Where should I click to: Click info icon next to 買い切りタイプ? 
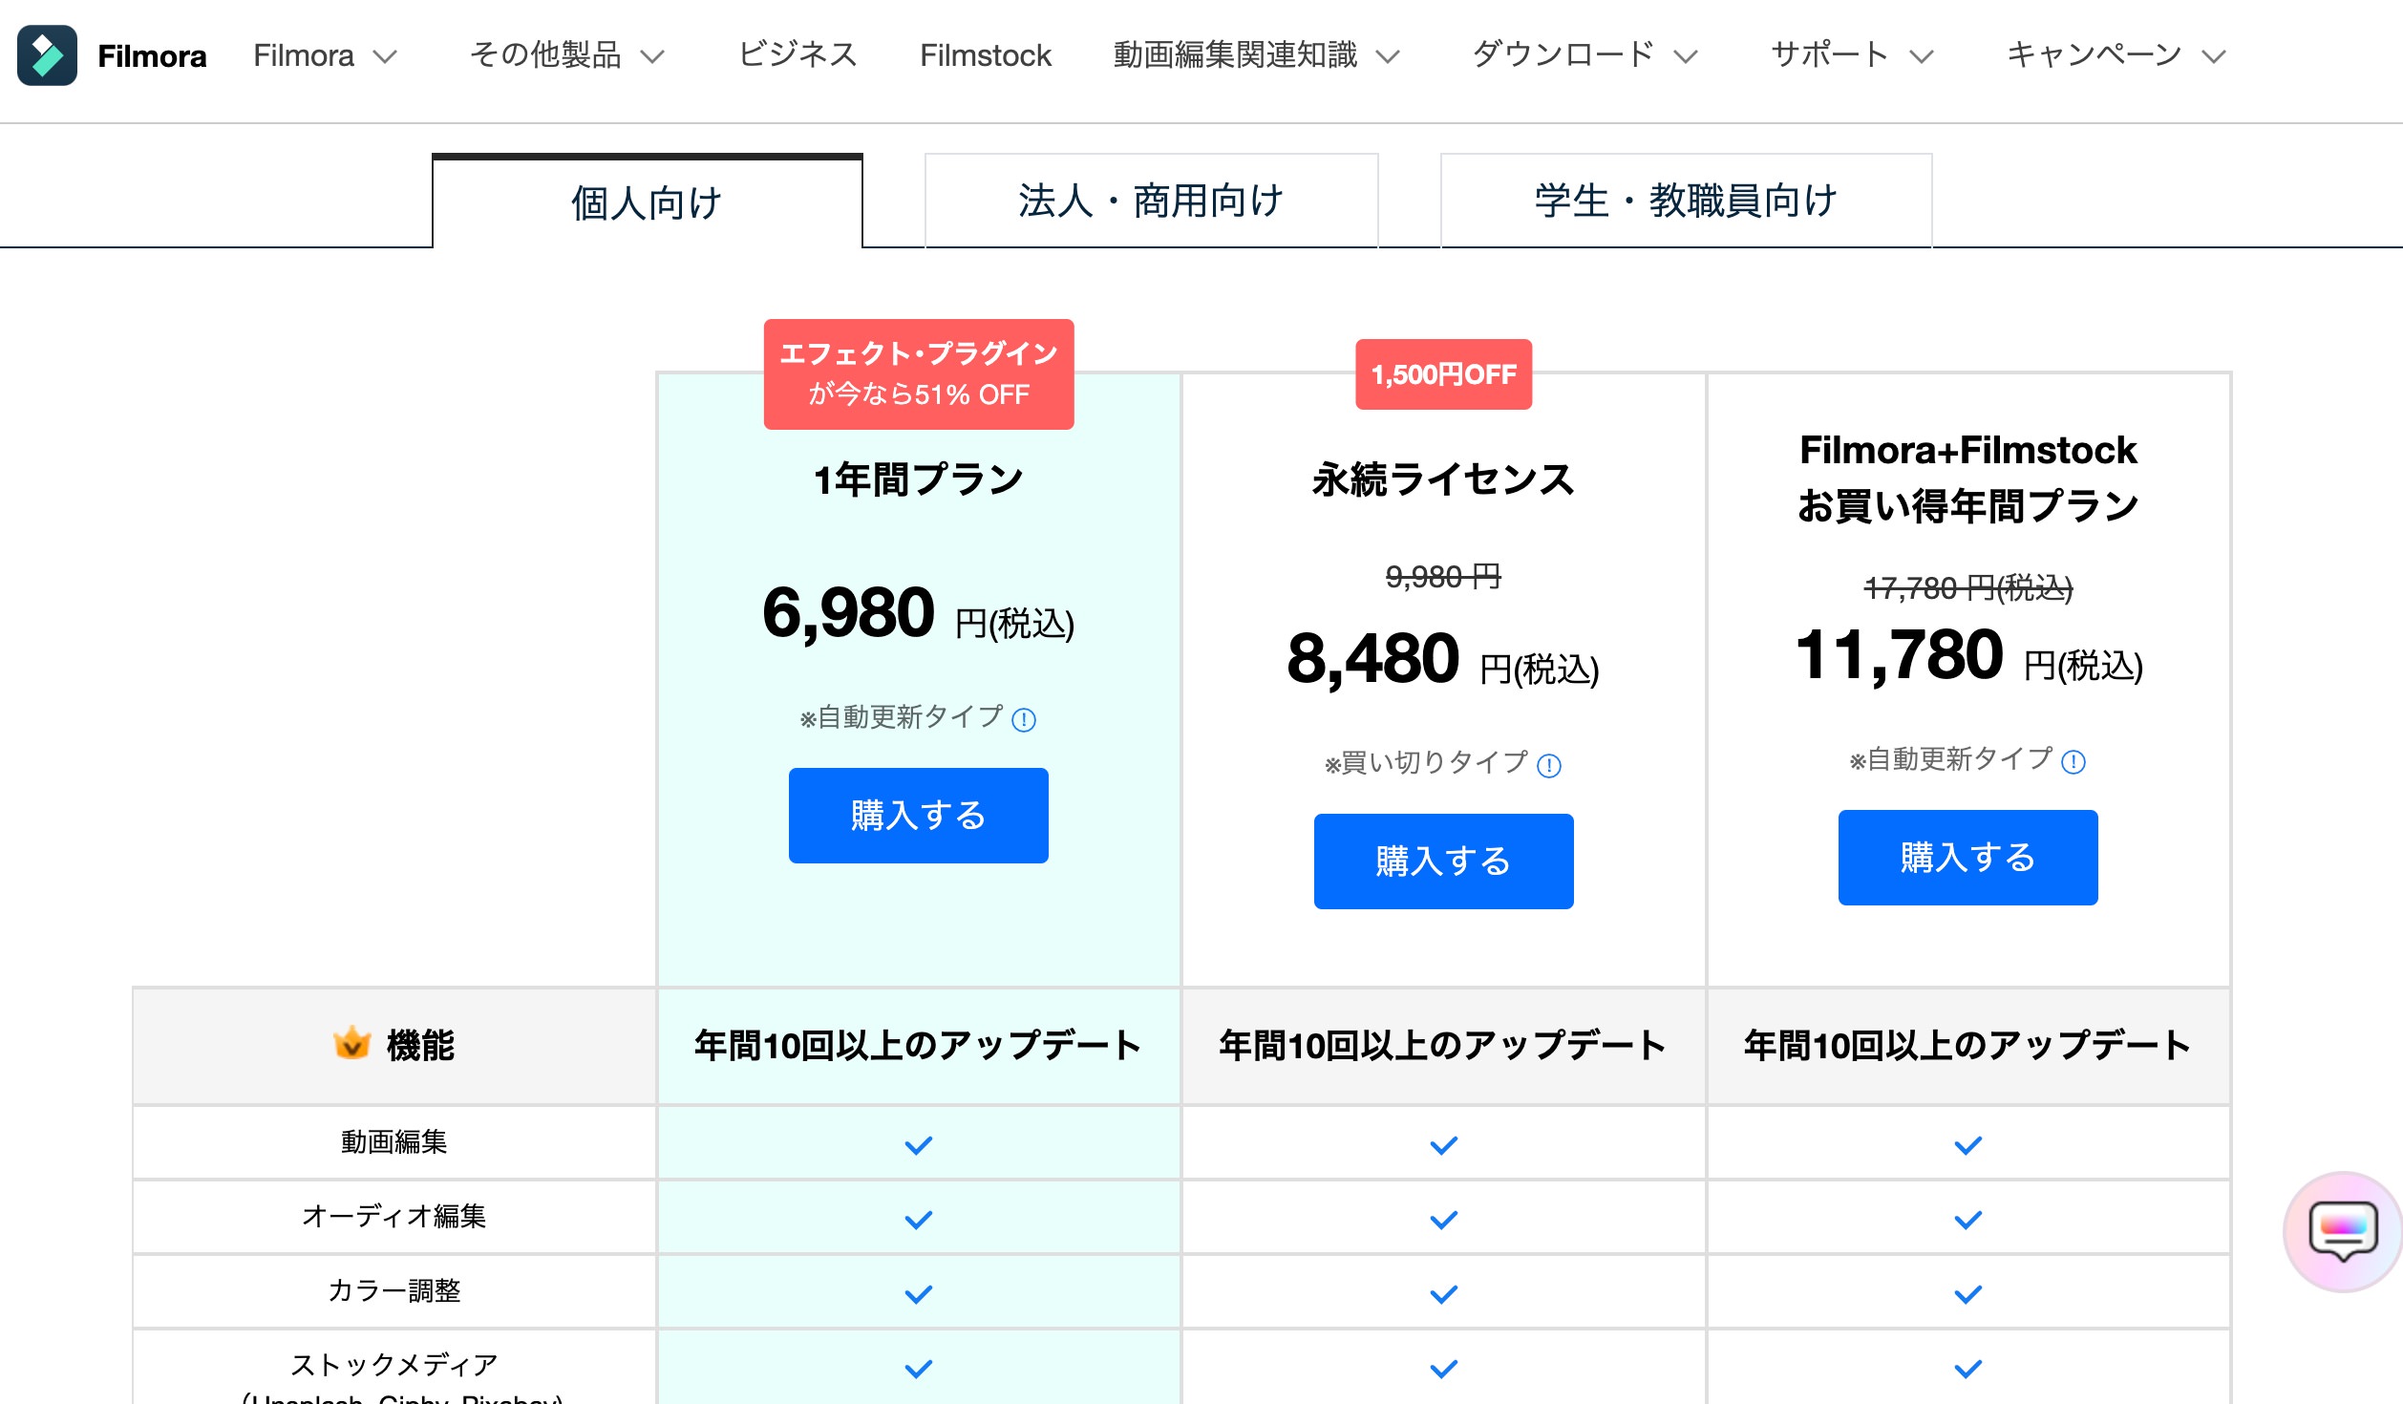(x=1549, y=765)
